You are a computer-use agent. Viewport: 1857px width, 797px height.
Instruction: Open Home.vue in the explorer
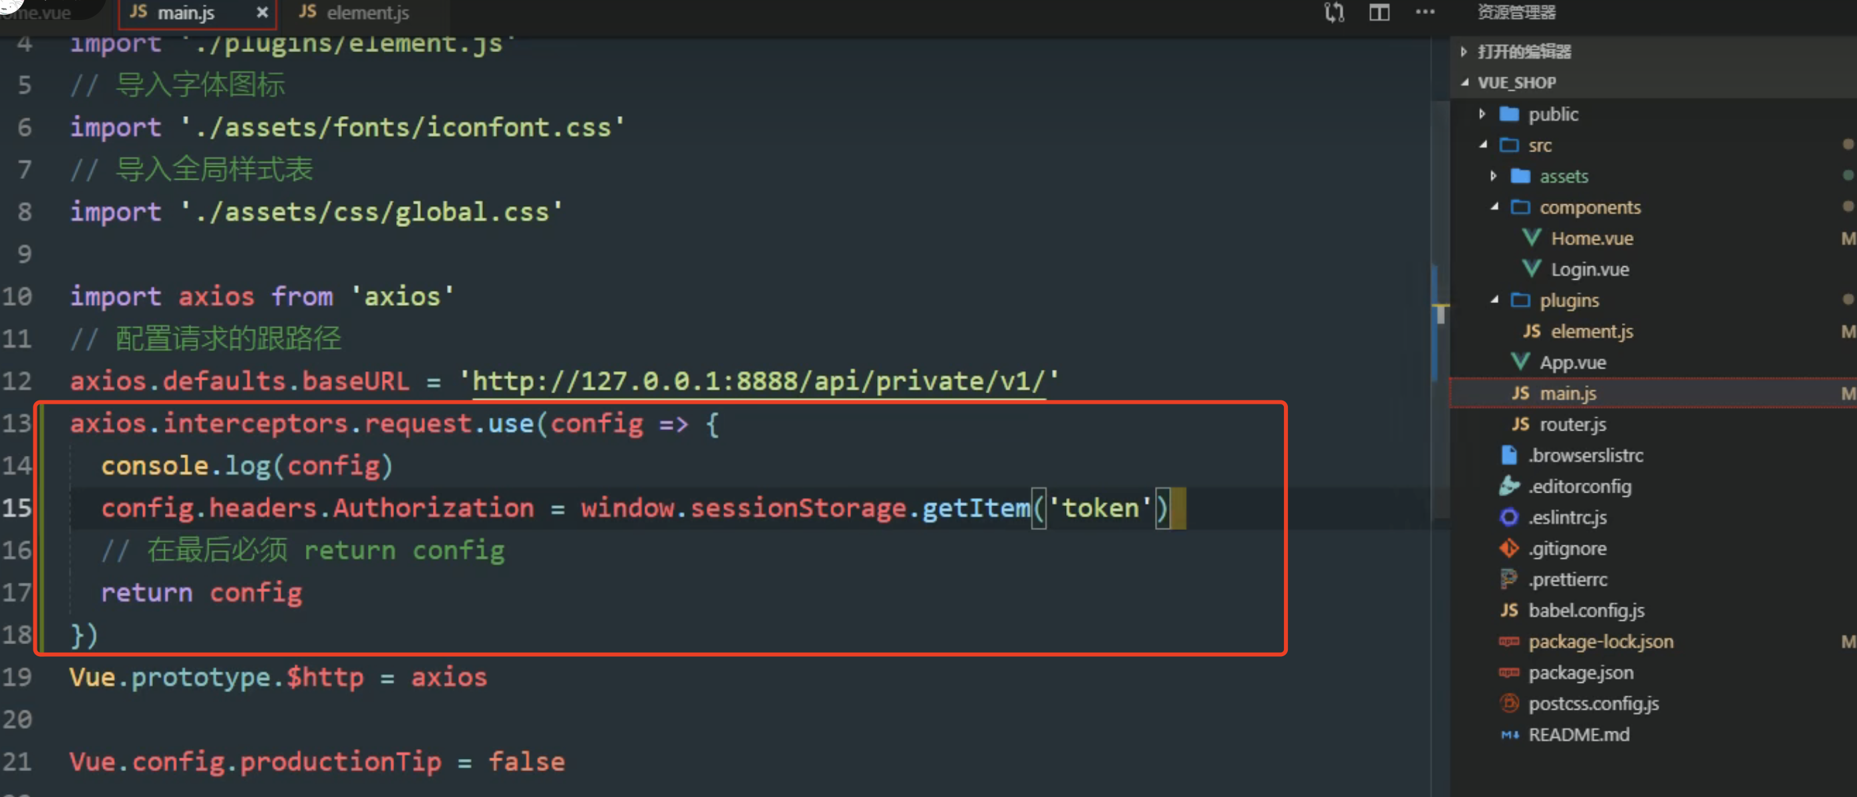[x=1592, y=238]
